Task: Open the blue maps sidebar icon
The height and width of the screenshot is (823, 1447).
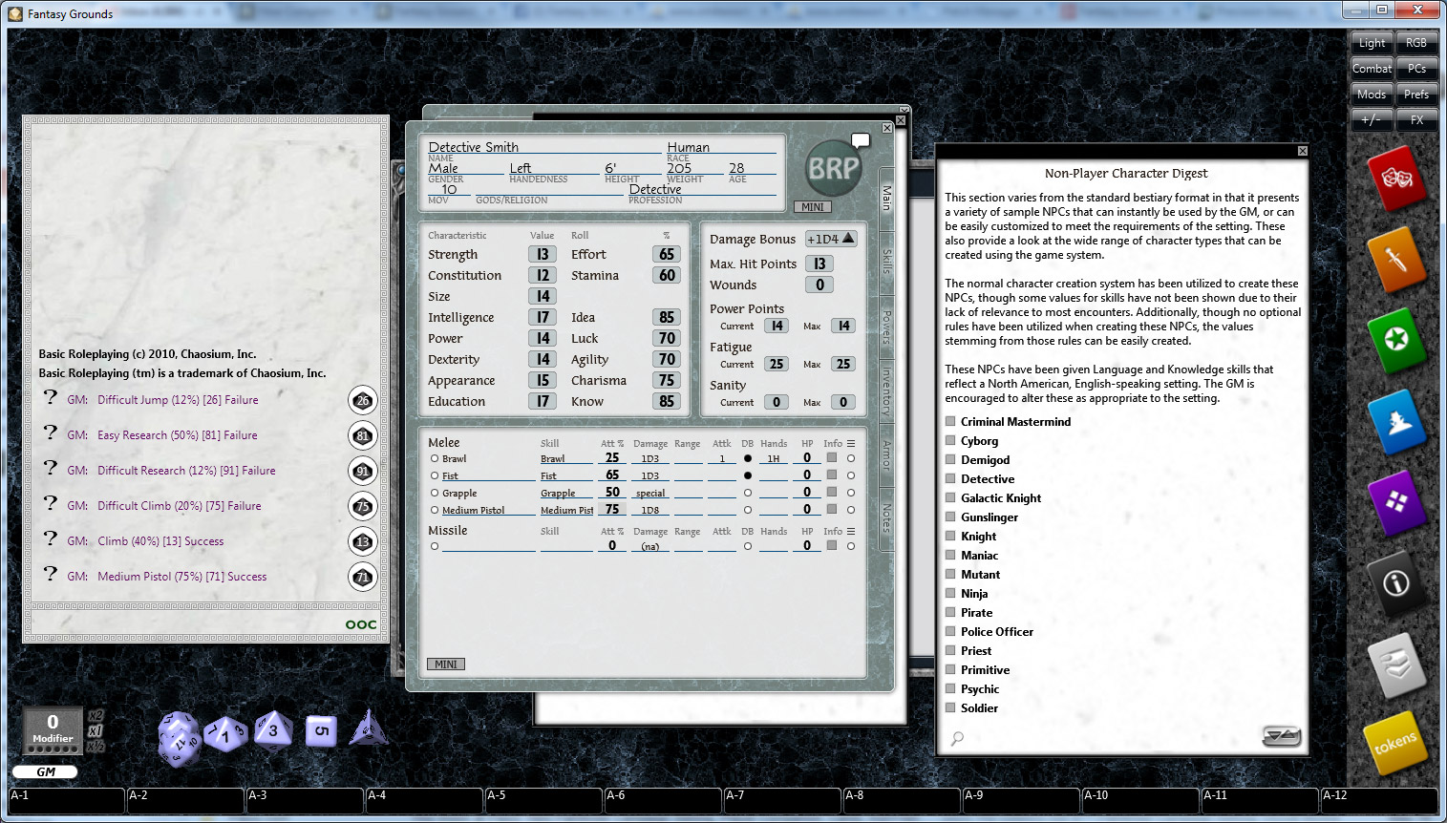Action: (x=1396, y=423)
